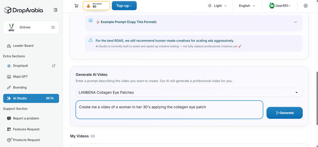Click the DropVault icon
The height and width of the screenshot is (147, 318).
pyautogui.click(x=9, y=66)
